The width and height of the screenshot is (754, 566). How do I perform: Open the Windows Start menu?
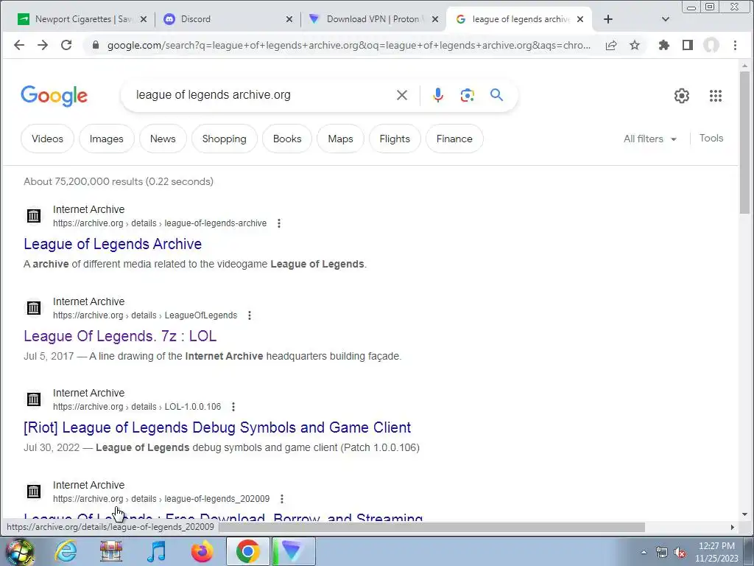[x=19, y=551]
